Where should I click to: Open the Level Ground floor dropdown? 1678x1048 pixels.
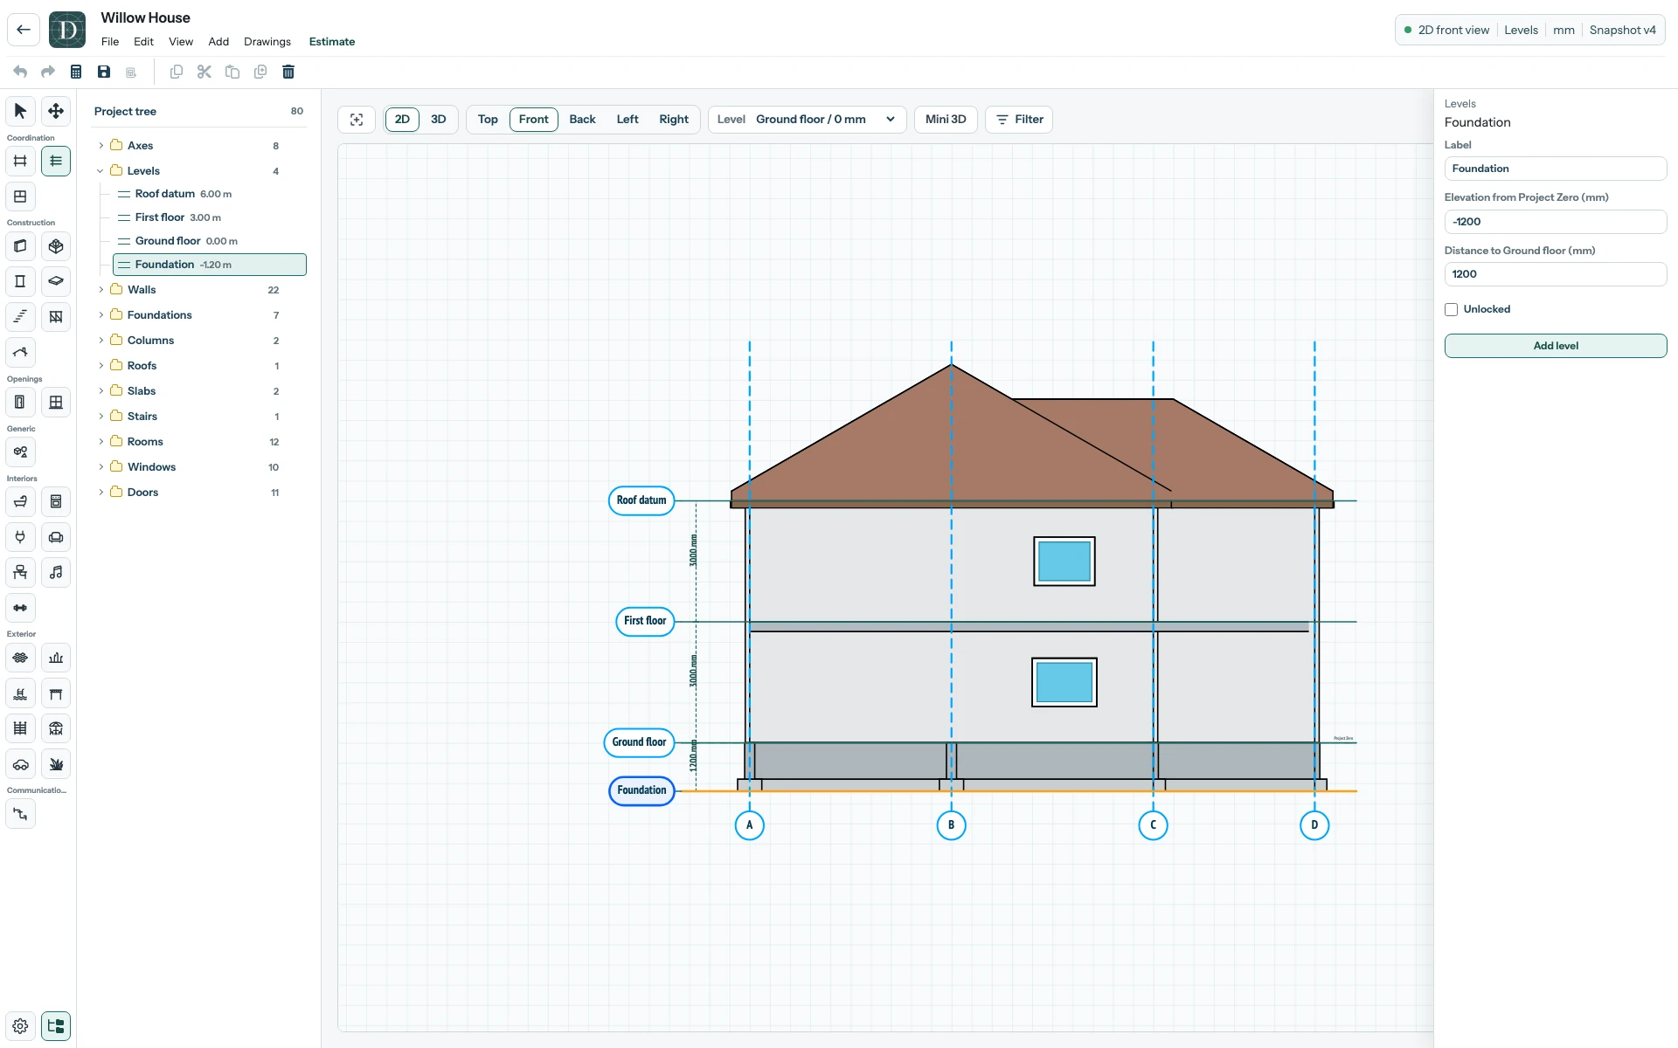807,120
